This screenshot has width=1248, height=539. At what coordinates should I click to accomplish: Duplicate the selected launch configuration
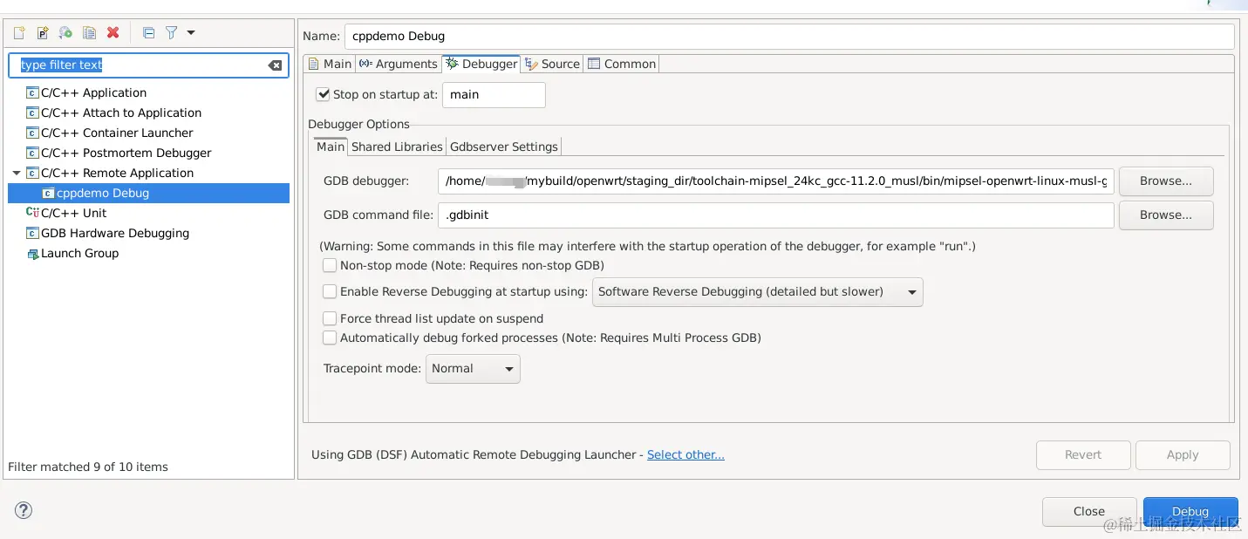[89, 33]
